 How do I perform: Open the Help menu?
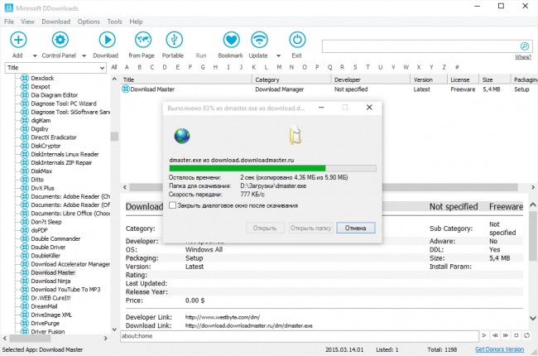(x=136, y=22)
